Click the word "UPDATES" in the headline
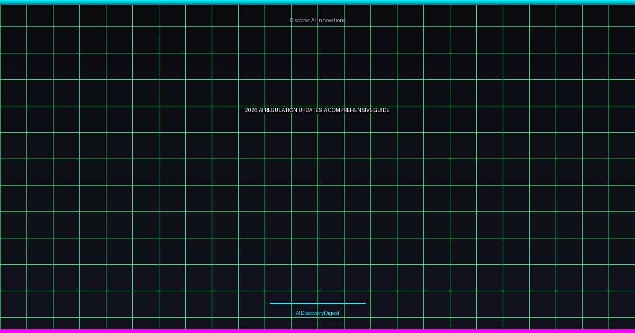 point(310,110)
